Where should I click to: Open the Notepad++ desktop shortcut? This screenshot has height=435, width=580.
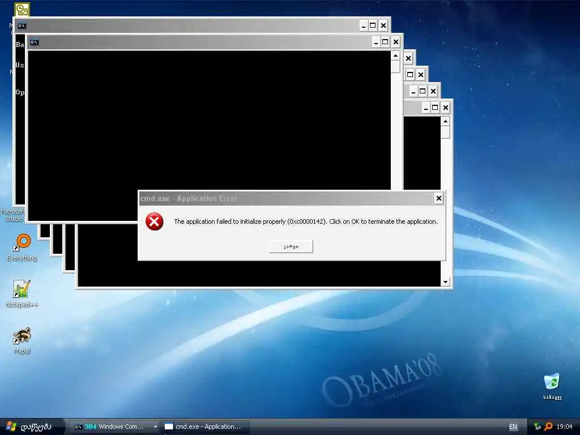pyautogui.click(x=22, y=294)
